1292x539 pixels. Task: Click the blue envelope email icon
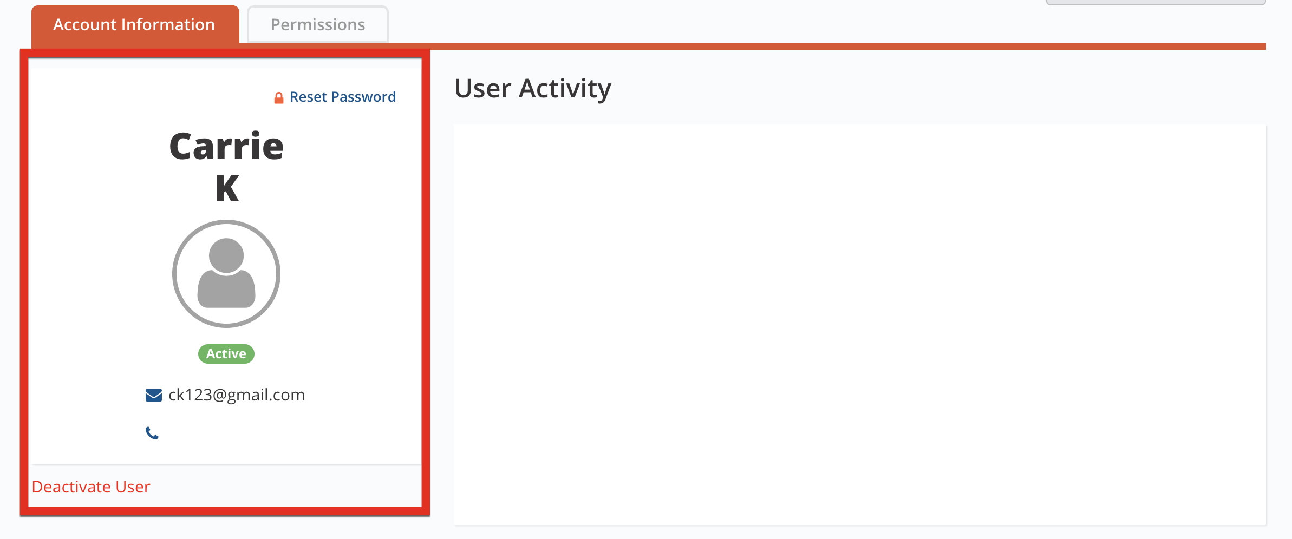pos(154,395)
